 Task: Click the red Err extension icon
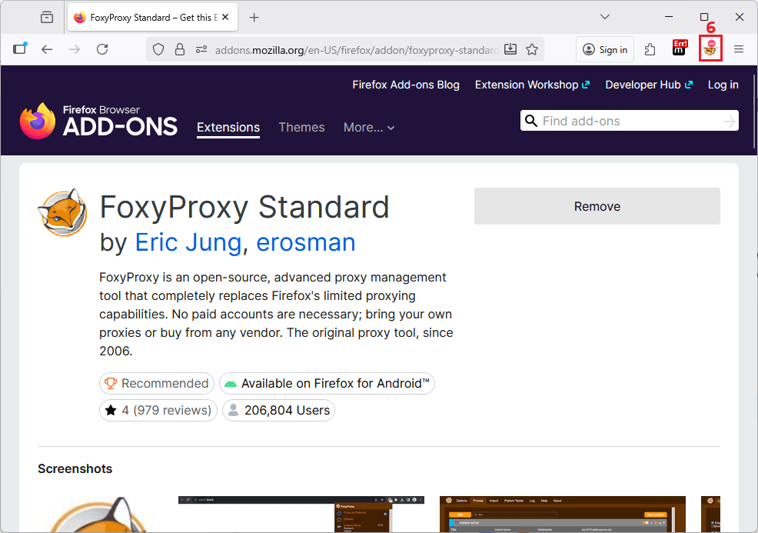point(680,49)
